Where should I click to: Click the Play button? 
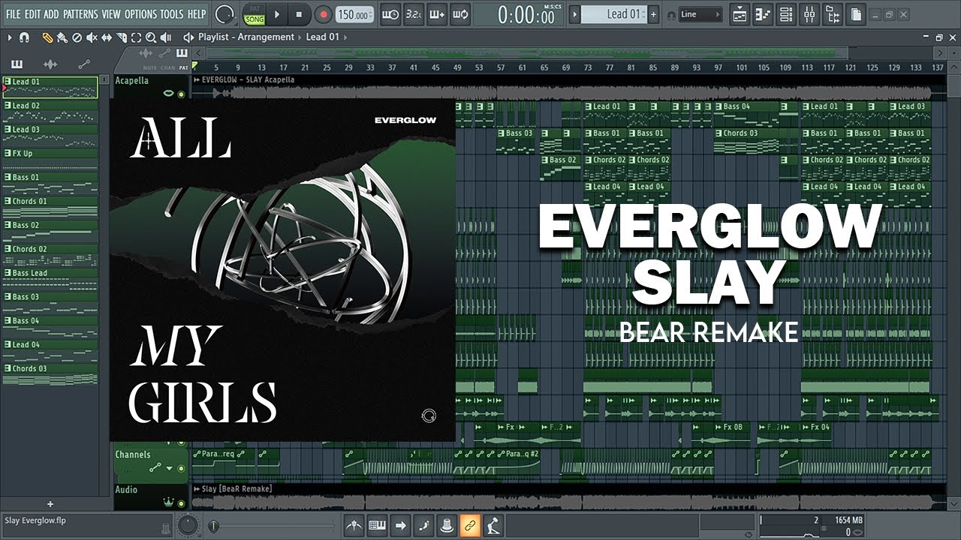click(x=277, y=14)
